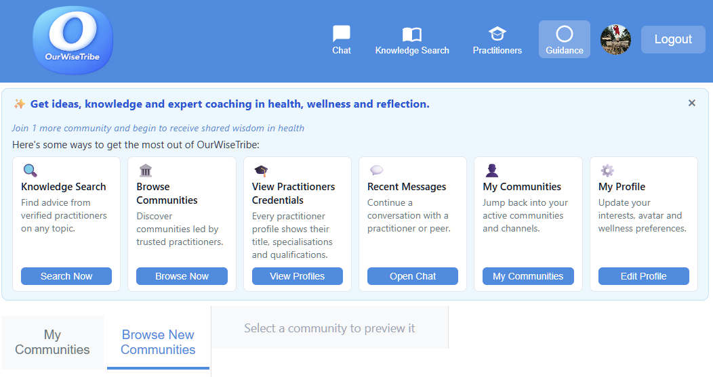Click 'Find advice from verified practitioners' description

(x=64, y=215)
